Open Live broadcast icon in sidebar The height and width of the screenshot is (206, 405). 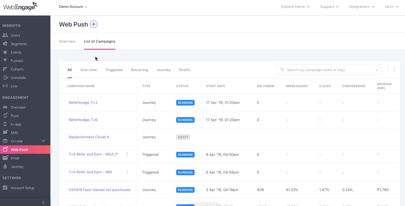5,86
